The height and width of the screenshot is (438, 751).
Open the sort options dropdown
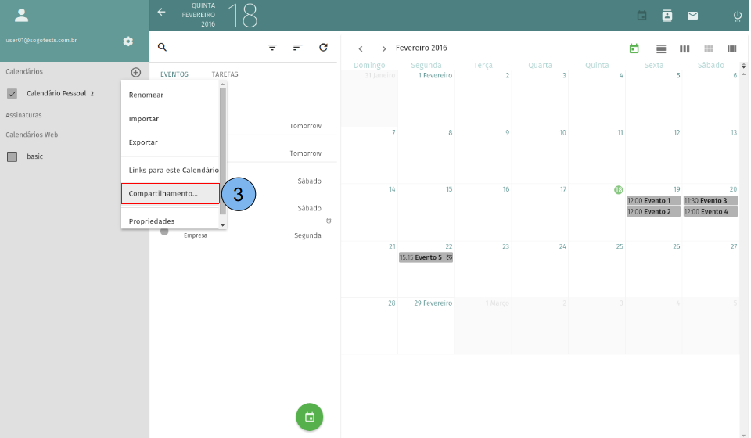(297, 48)
